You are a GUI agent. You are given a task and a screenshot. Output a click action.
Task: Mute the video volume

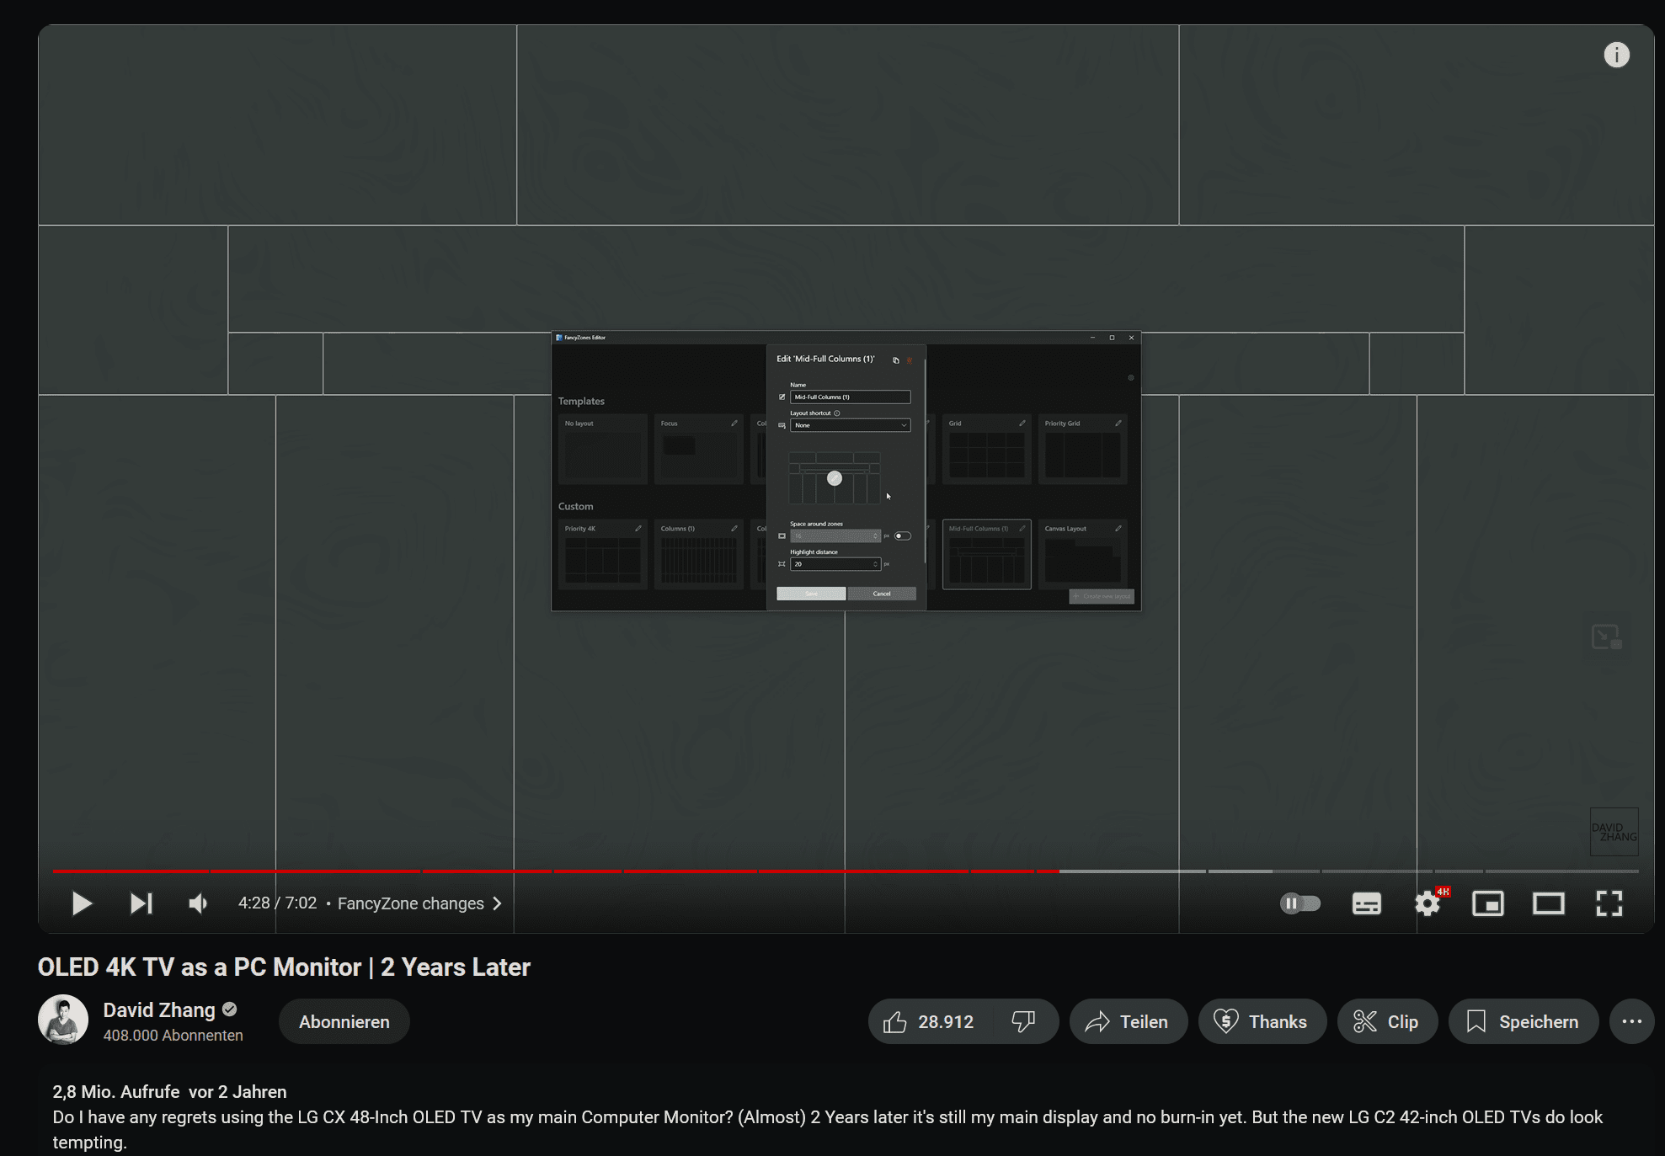pos(198,903)
